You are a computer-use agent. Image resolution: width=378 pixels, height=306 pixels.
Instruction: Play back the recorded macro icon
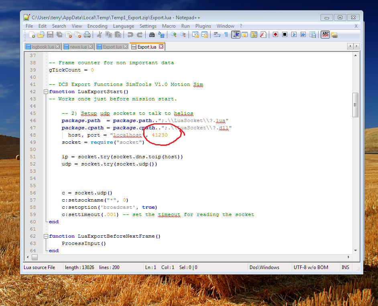294,35
